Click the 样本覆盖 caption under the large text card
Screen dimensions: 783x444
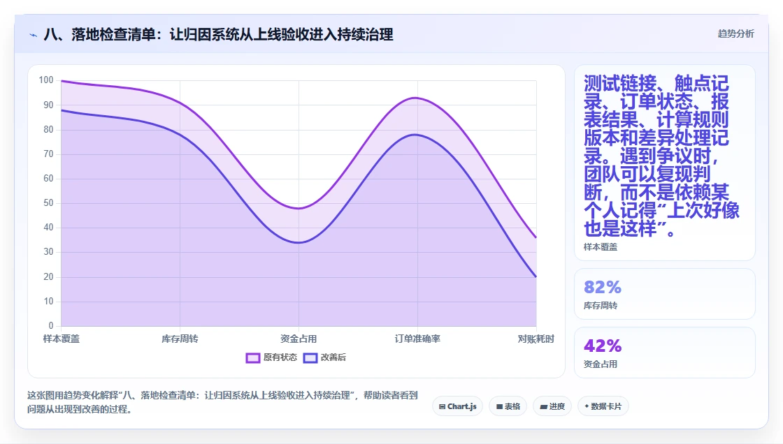[601, 247]
